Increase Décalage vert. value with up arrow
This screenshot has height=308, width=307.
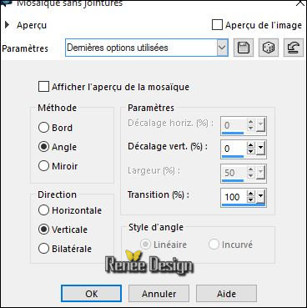click(x=251, y=145)
